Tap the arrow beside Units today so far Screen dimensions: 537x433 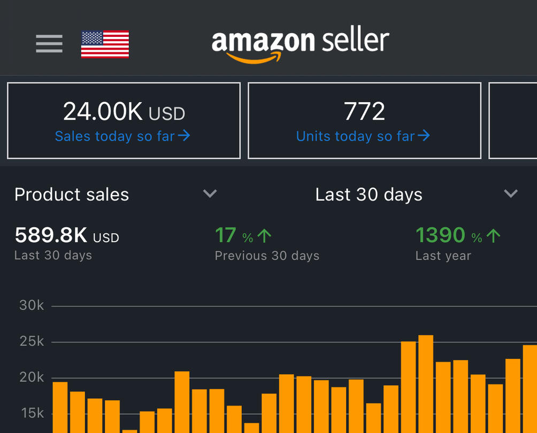point(424,136)
